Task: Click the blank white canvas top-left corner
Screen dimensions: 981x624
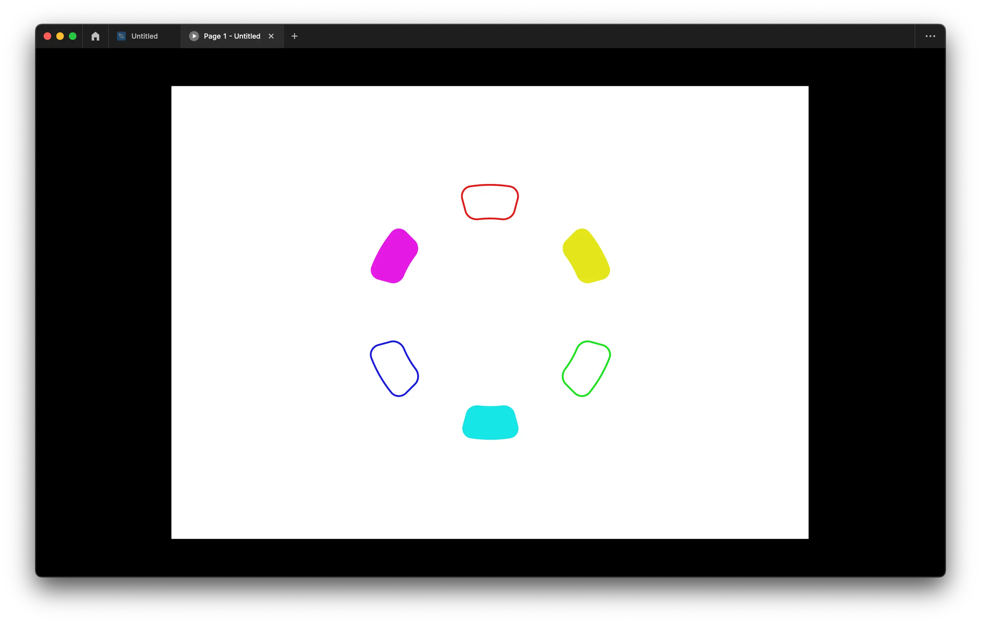Action: tap(183, 98)
